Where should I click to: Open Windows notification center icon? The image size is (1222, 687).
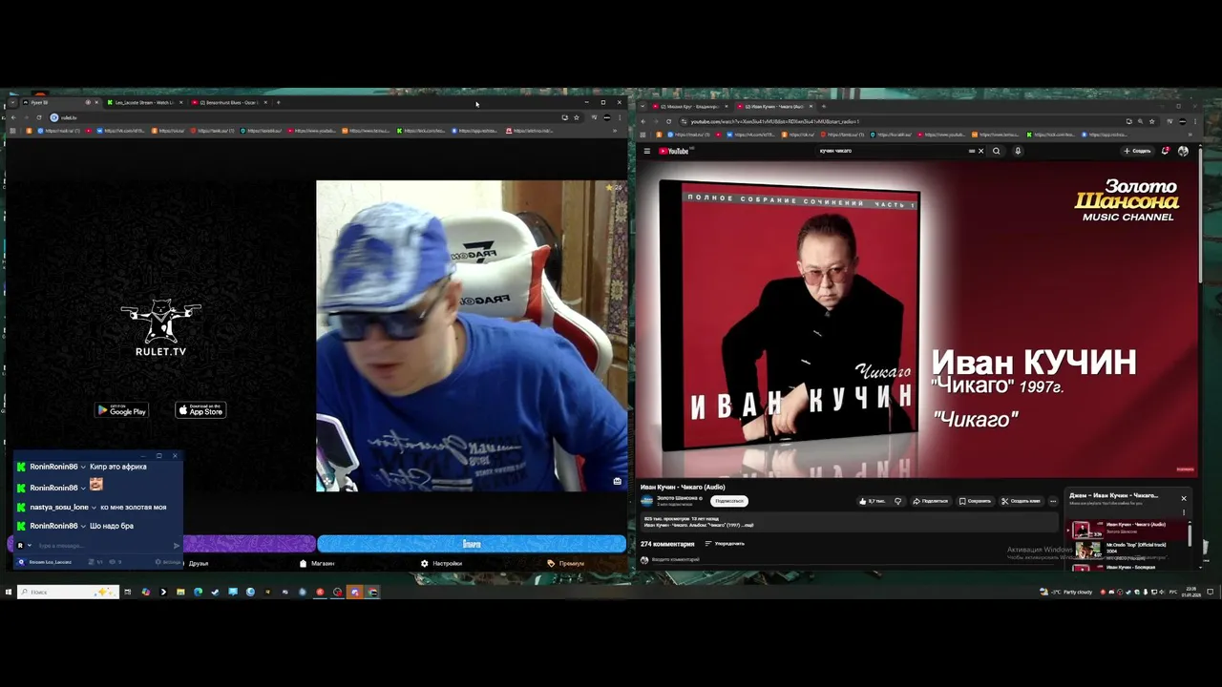pyautogui.click(x=1210, y=592)
